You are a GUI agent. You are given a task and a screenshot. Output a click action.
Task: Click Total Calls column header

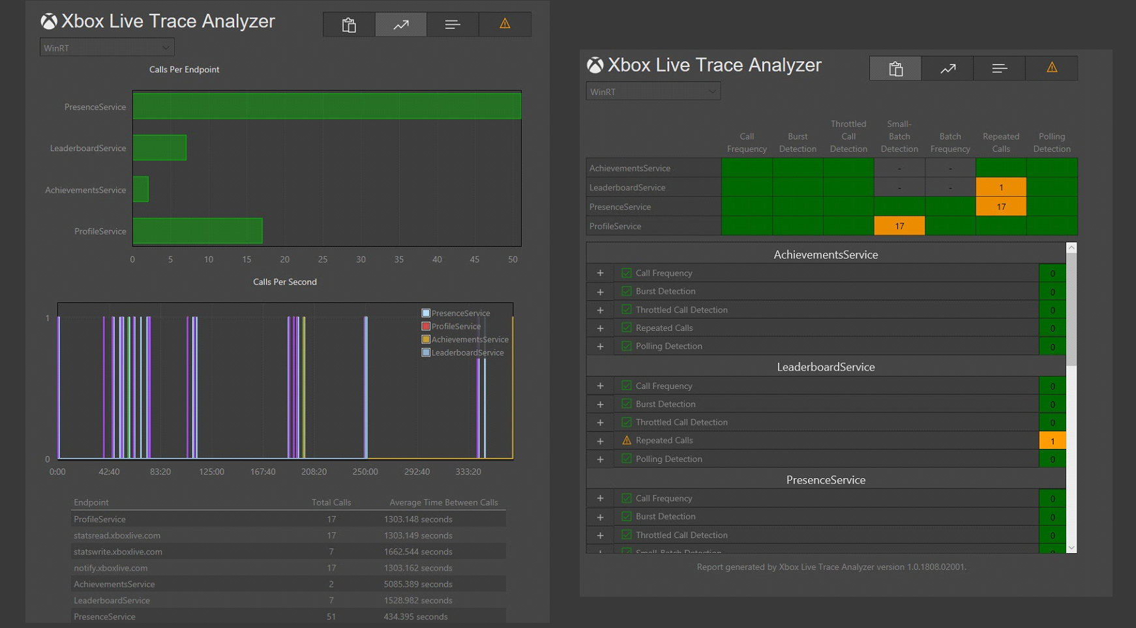click(x=331, y=502)
